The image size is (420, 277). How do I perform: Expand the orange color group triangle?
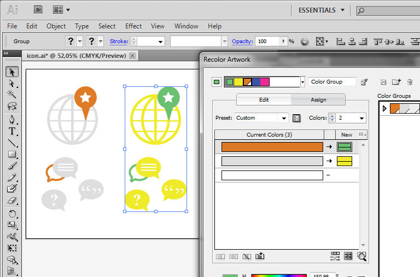click(384, 109)
